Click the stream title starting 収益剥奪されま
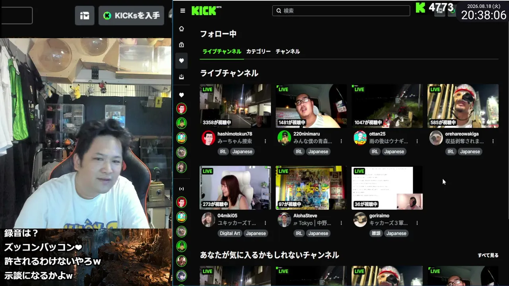The height and width of the screenshot is (286, 509). click(464, 141)
